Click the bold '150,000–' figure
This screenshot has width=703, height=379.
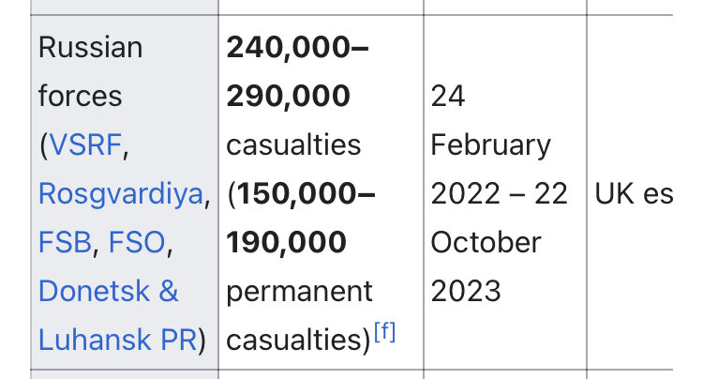click(306, 194)
